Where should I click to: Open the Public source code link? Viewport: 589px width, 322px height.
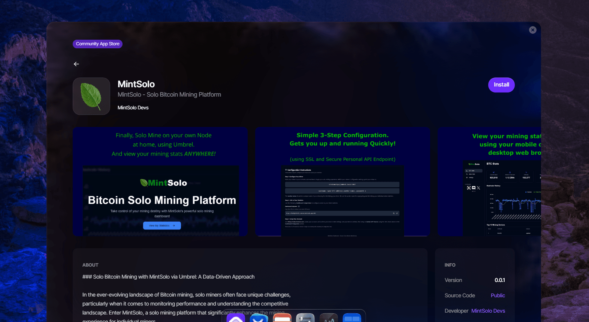(498, 295)
